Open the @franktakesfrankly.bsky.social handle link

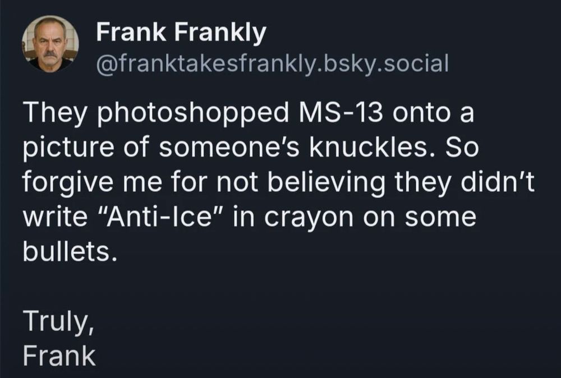[x=272, y=64]
